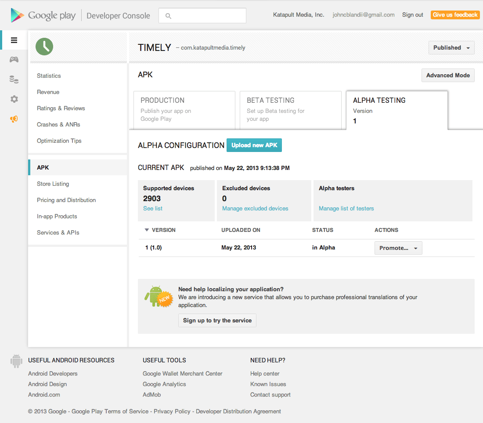483x423 pixels.
Task: Click the in Alpha status cell
Action: [324, 248]
